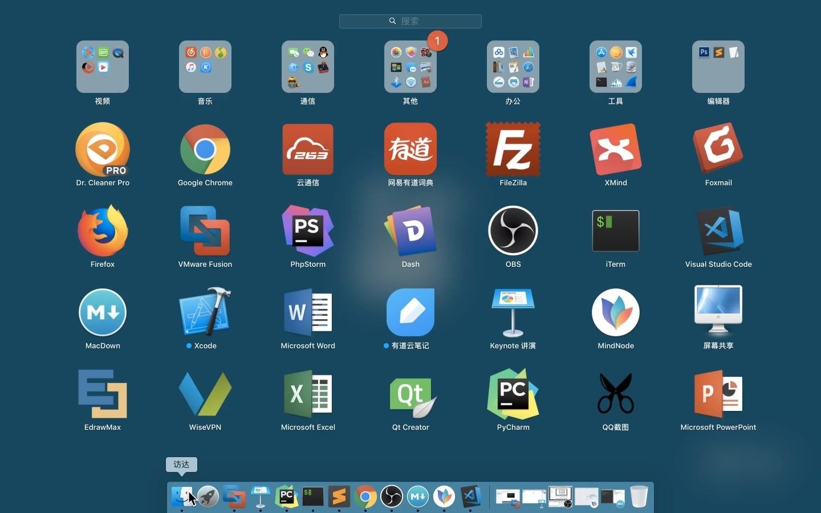This screenshot has height=513, width=821.
Task: Launch Google Chrome from Launchpad grid
Action: click(205, 149)
